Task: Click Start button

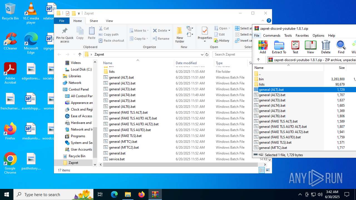Action: coord(7,194)
